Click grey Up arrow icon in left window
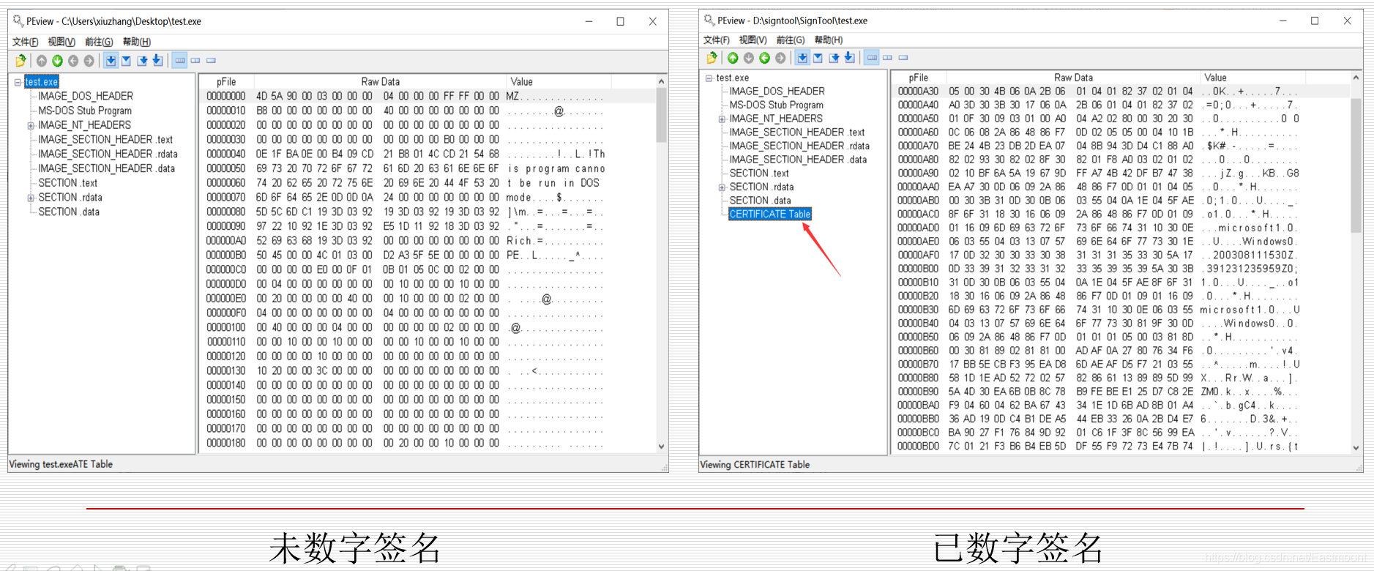The width and height of the screenshot is (1374, 571). (x=42, y=61)
